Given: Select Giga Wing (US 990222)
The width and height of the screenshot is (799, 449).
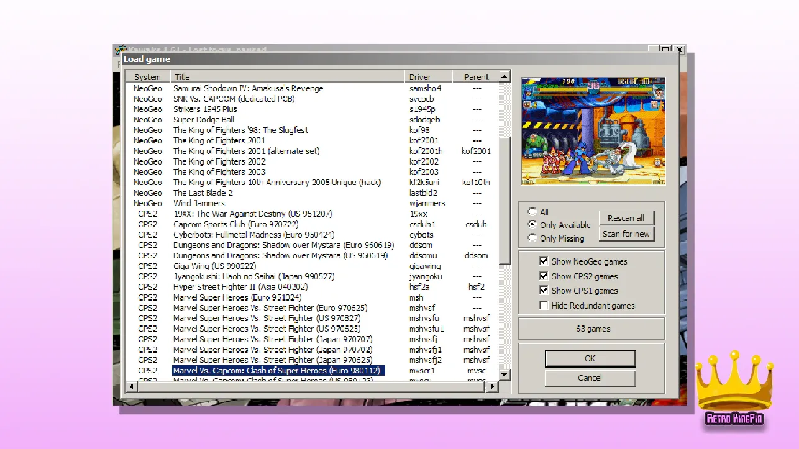Looking at the screenshot, I should (x=313, y=266).
